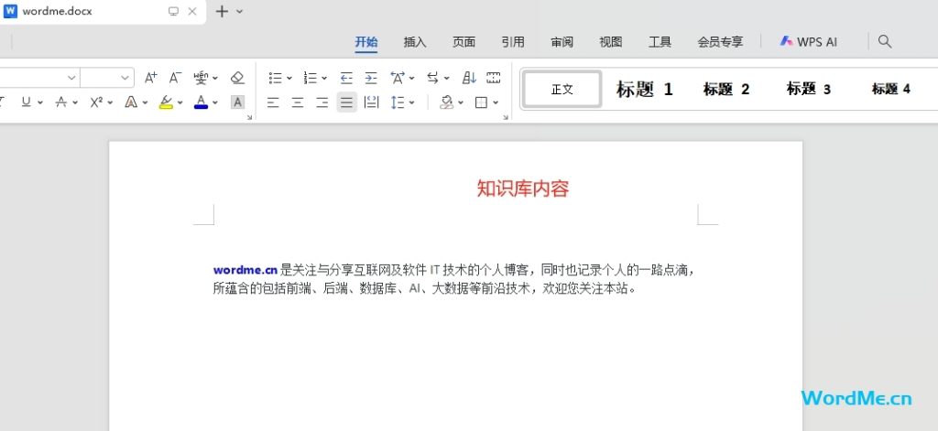Apply bulleted list
The height and width of the screenshot is (431, 938).
coord(275,78)
